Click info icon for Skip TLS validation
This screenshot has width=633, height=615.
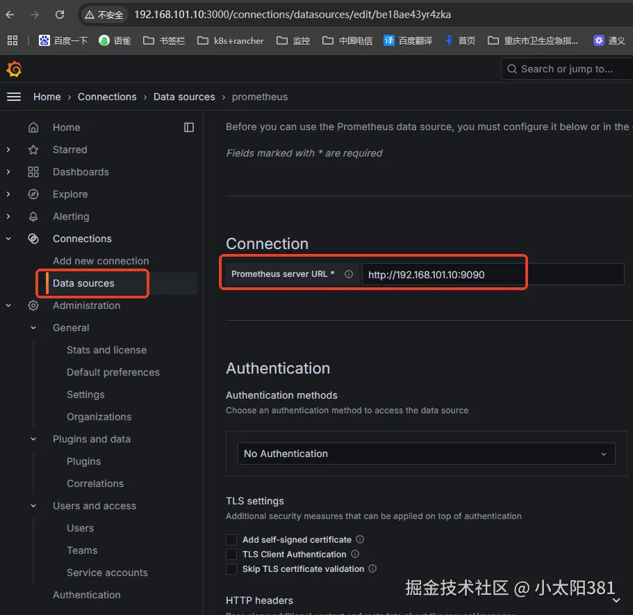[372, 568]
